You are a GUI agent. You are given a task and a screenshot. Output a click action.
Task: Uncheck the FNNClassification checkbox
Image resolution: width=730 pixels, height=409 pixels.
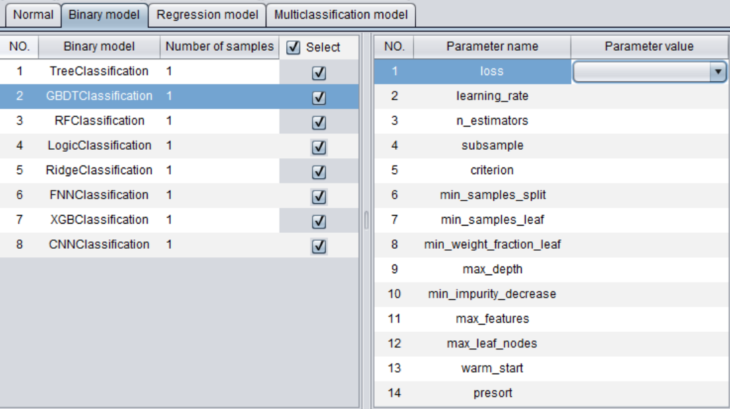tap(319, 197)
